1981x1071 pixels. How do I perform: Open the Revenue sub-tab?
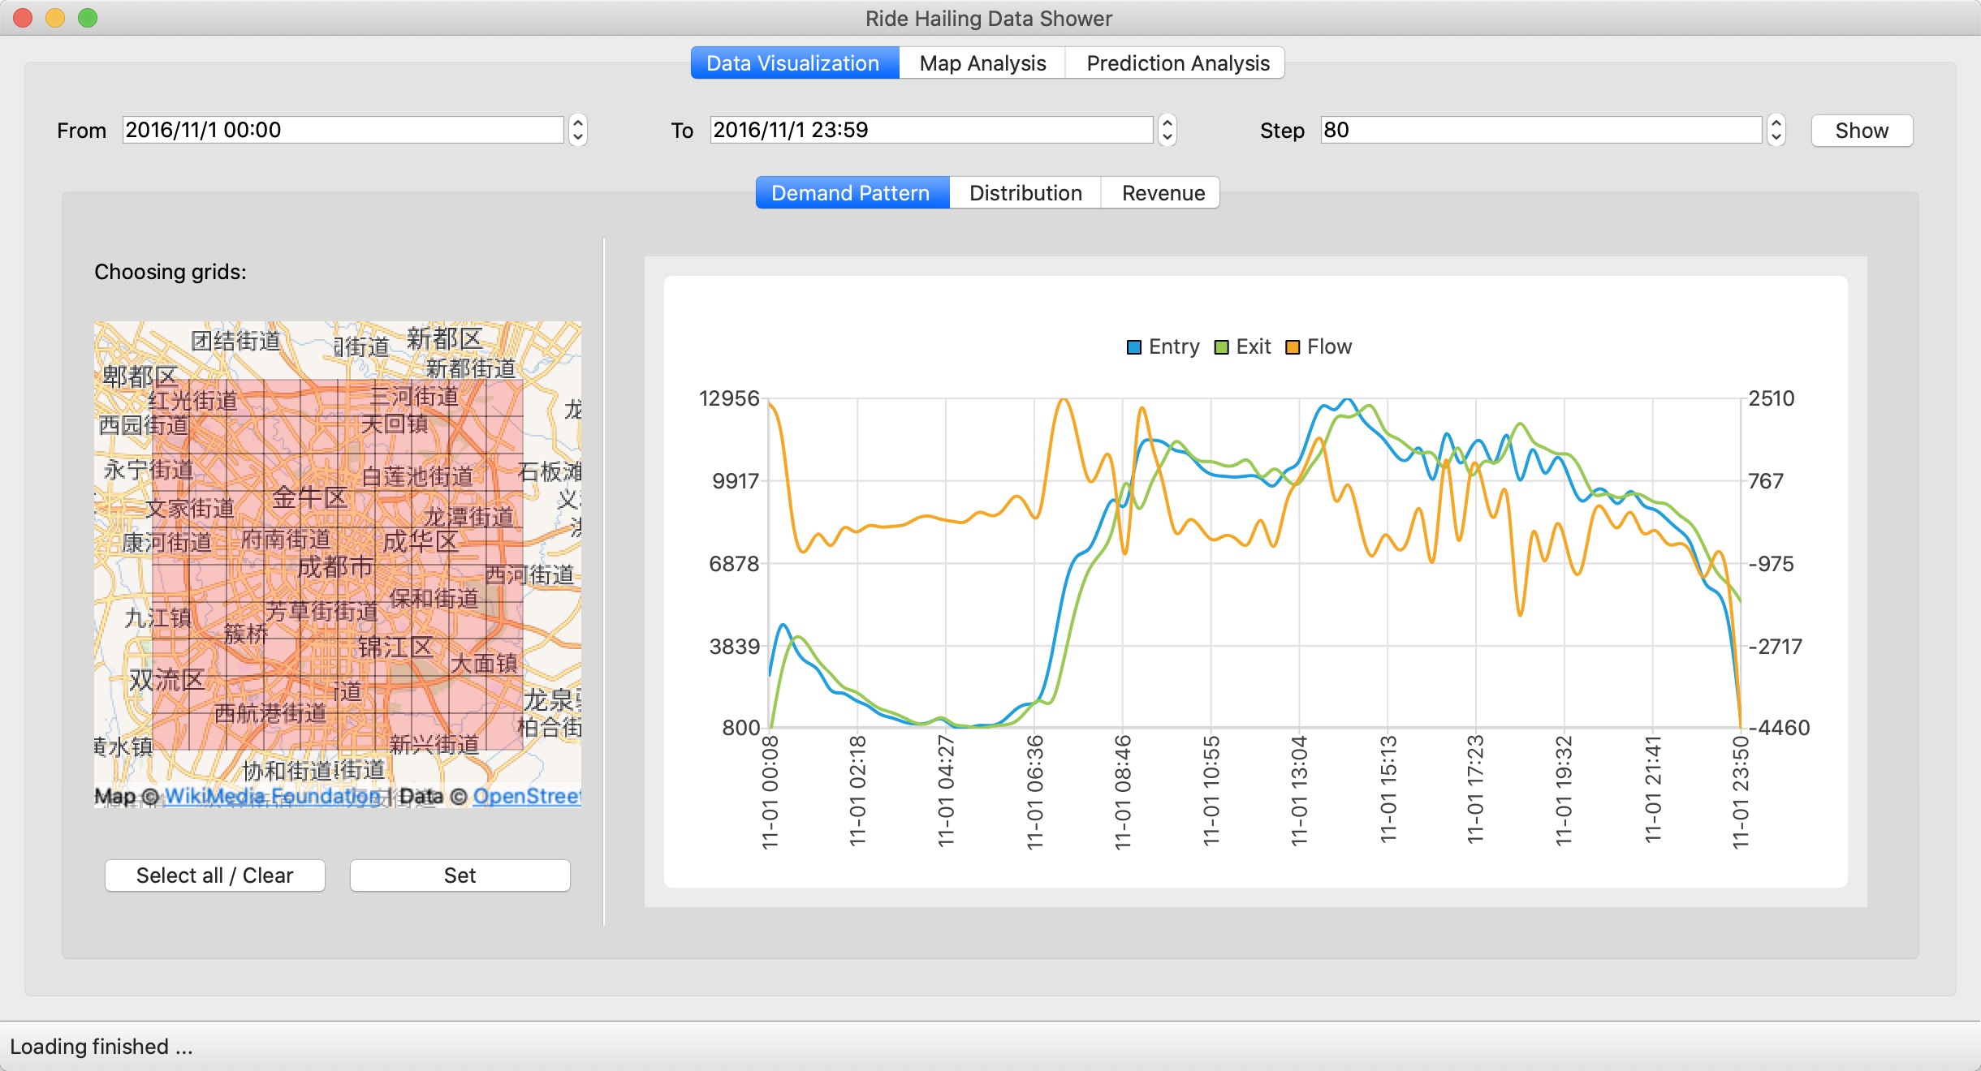(x=1163, y=193)
